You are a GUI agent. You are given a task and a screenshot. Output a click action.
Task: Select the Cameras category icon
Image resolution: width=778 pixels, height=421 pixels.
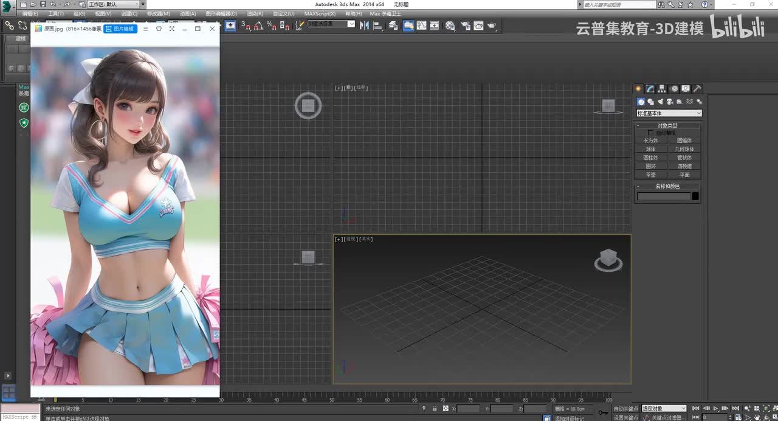[x=670, y=102]
